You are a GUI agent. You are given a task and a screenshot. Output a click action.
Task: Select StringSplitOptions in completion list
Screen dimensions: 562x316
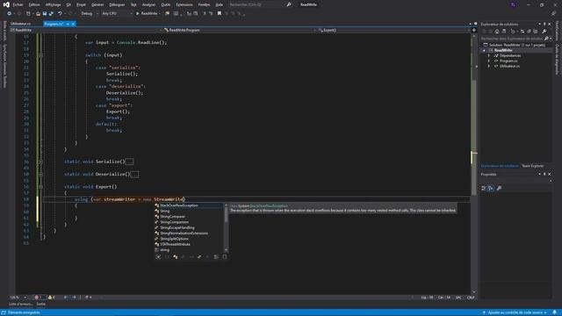[x=189, y=239]
